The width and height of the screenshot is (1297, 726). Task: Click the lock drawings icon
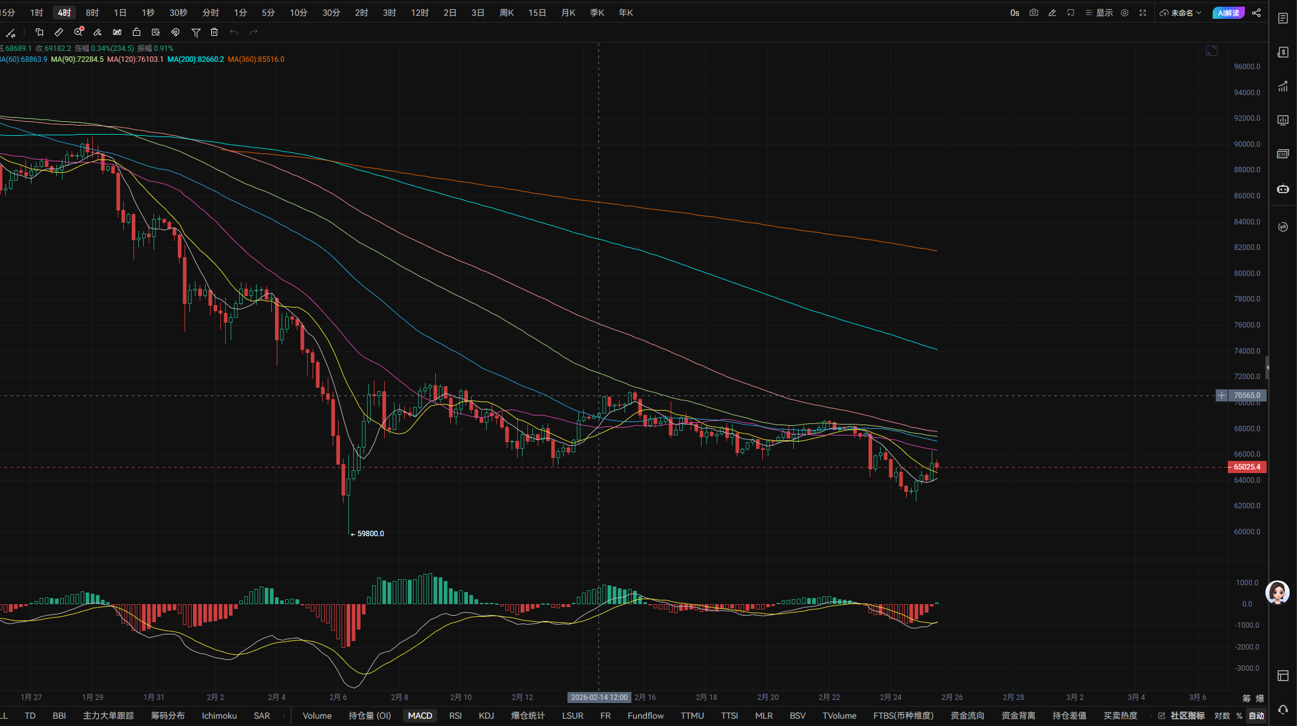coord(137,32)
